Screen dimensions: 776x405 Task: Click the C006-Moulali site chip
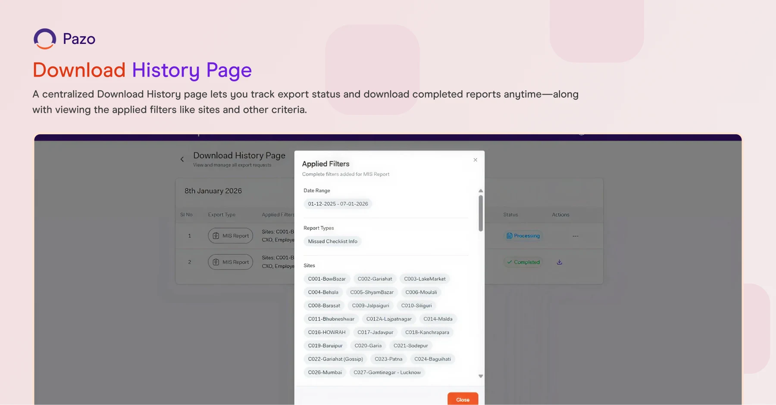click(x=421, y=292)
